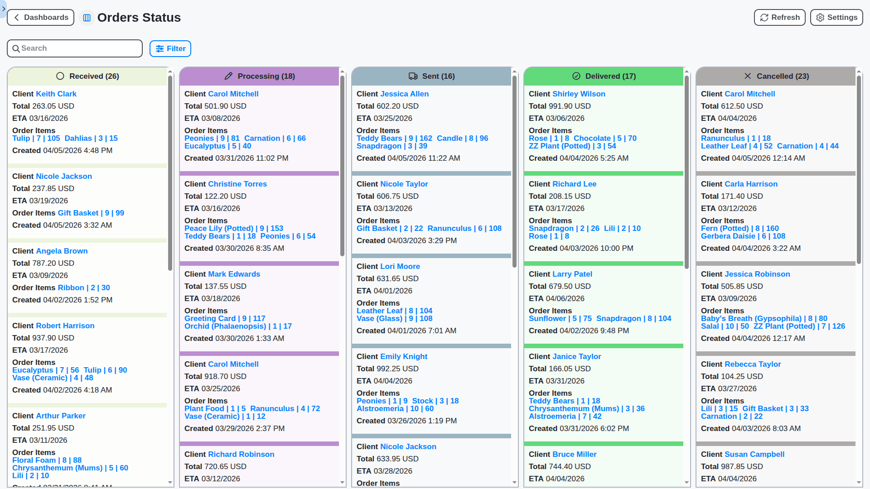Click the gear icon in the Settings button
870x489 pixels.
[x=820, y=17]
